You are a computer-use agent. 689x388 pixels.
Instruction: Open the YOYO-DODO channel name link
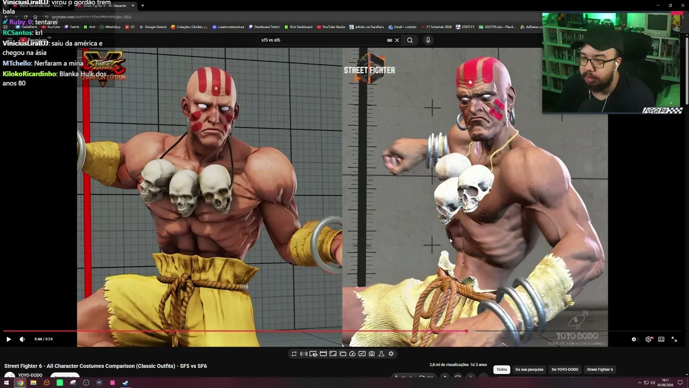point(30,376)
